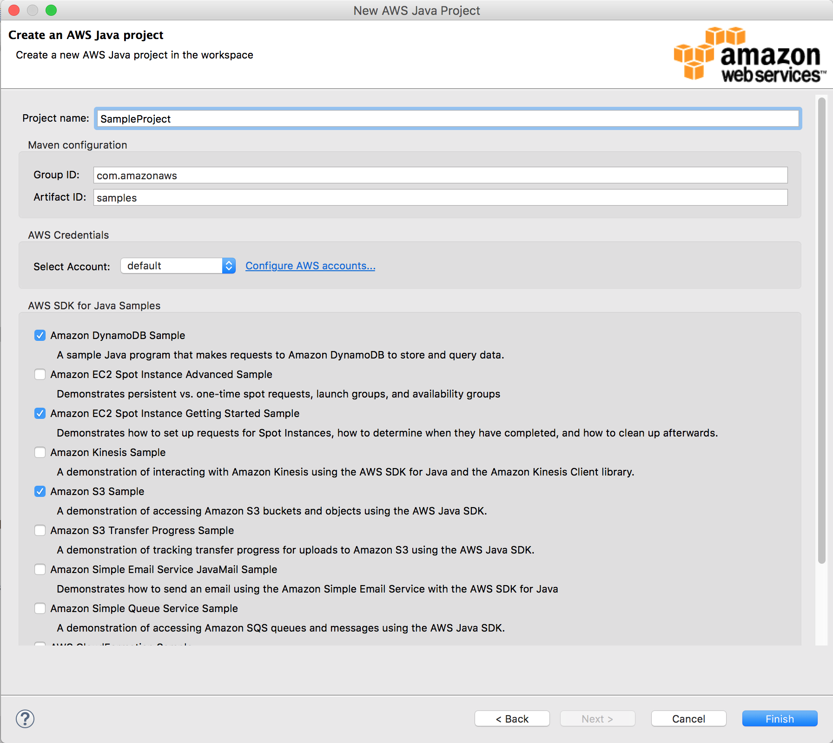The image size is (833, 743).
Task: Click the 'Select Account:' label
Action: pos(72,267)
